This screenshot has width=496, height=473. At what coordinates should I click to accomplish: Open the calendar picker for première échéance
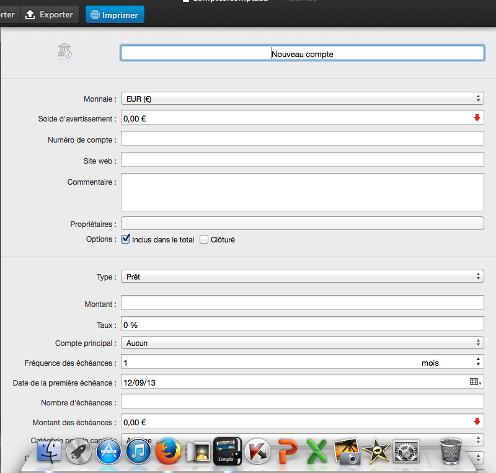tap(475, 382)
